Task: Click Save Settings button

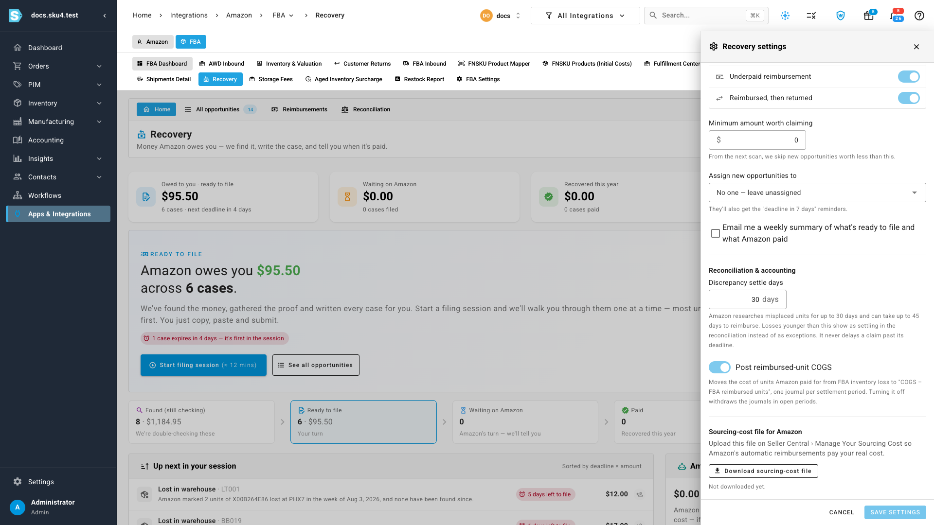Action: 895,512
